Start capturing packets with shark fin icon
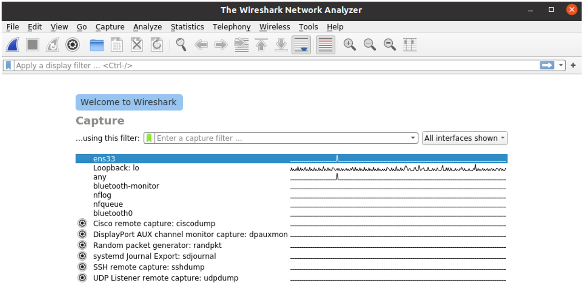The width and height of the screenshot is (582, 288). [x=13, y=45]
